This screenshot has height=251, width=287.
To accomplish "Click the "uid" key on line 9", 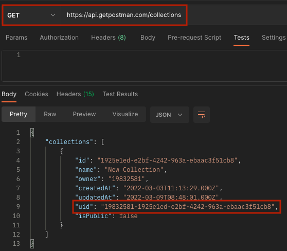I will coord(84,207).
